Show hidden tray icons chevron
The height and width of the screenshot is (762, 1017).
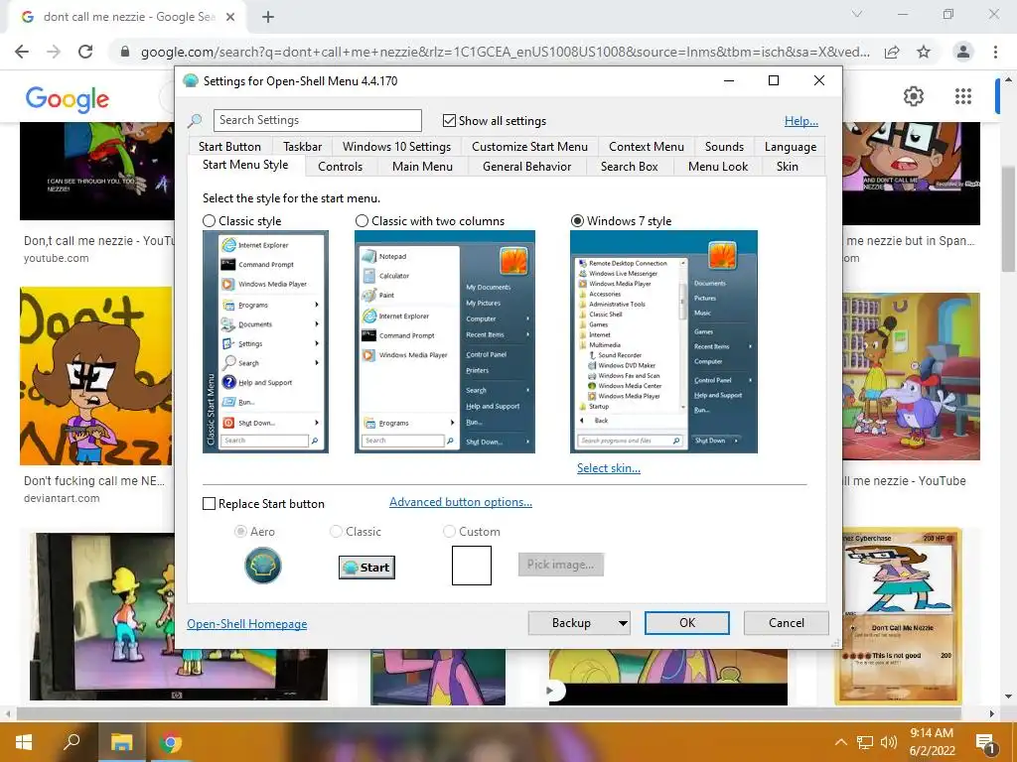coord(840,742)
